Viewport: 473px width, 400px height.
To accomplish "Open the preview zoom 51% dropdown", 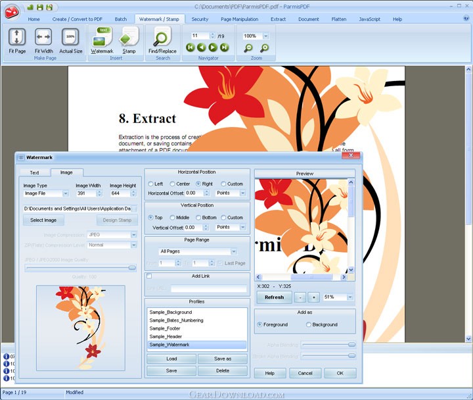I will [350, 297].
